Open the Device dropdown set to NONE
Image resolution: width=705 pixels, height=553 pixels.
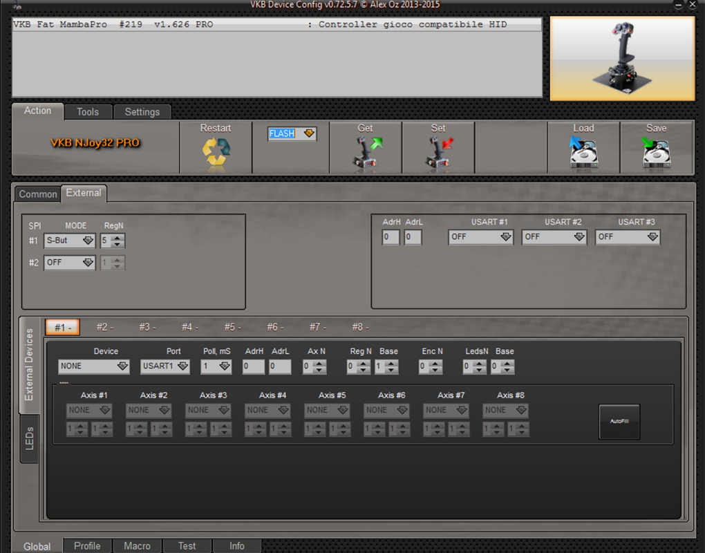93,366
